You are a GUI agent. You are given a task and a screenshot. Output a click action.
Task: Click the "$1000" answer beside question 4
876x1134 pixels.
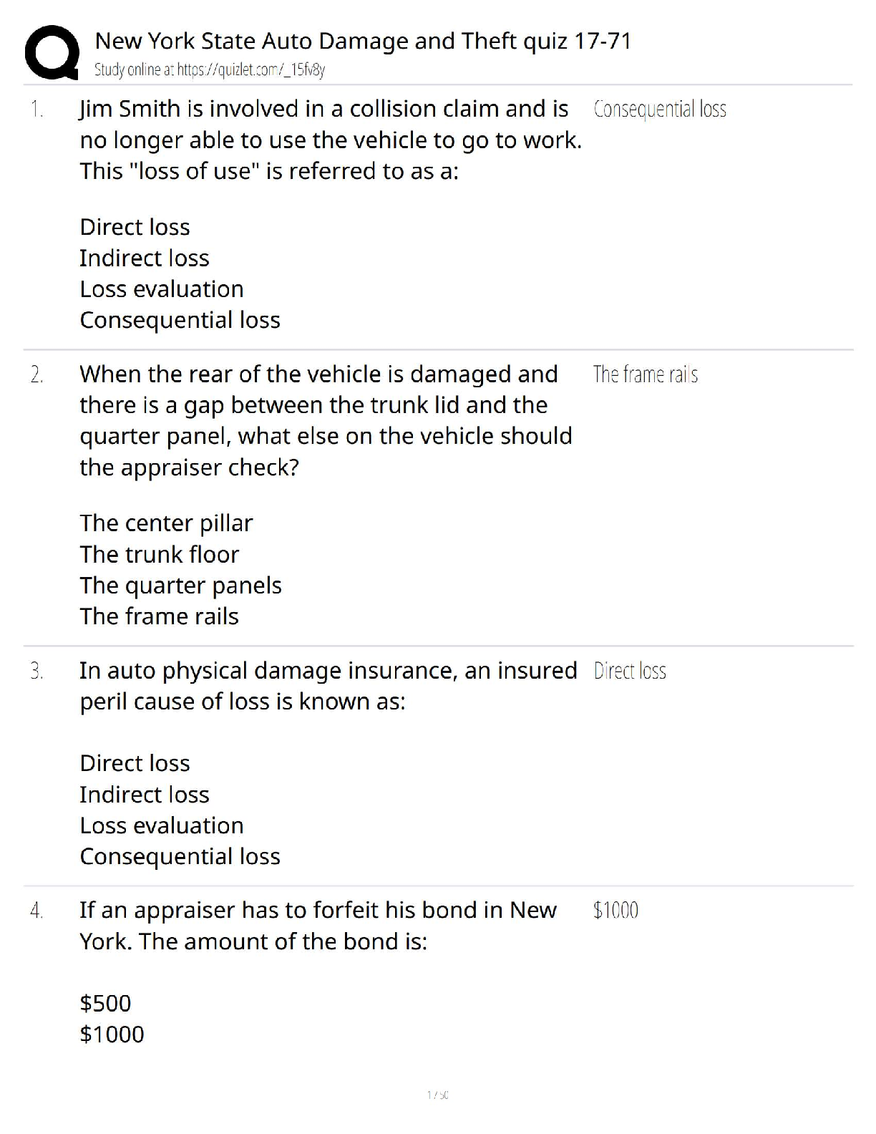pyautogui.click(x=615, y=910)
